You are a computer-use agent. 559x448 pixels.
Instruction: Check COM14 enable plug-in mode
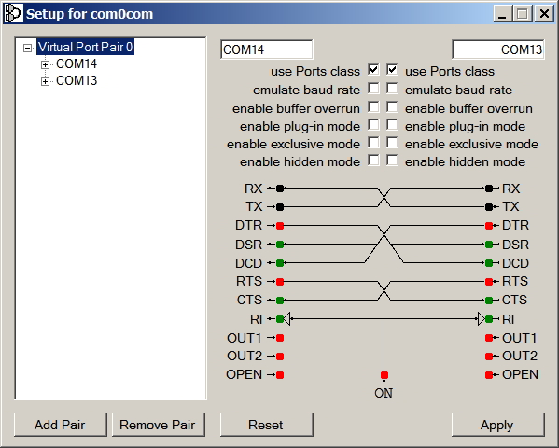point(373,124)
